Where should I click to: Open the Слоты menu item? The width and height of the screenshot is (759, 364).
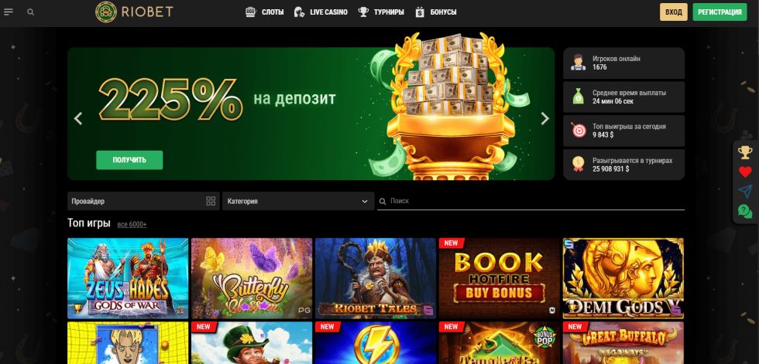point(264,12)
